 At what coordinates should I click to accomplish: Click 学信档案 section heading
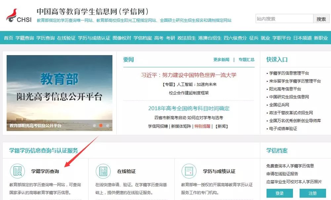(277, 150)
